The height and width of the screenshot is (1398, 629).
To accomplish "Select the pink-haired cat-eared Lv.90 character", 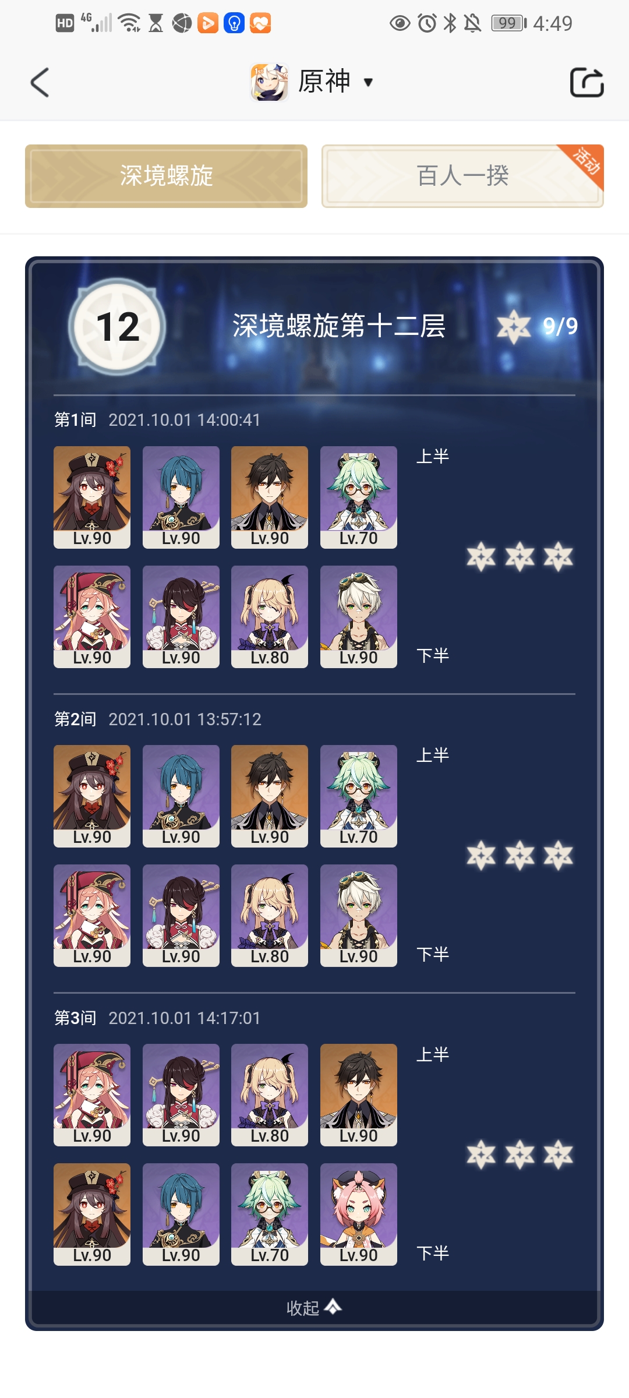I will click(x=359, y=1215).
